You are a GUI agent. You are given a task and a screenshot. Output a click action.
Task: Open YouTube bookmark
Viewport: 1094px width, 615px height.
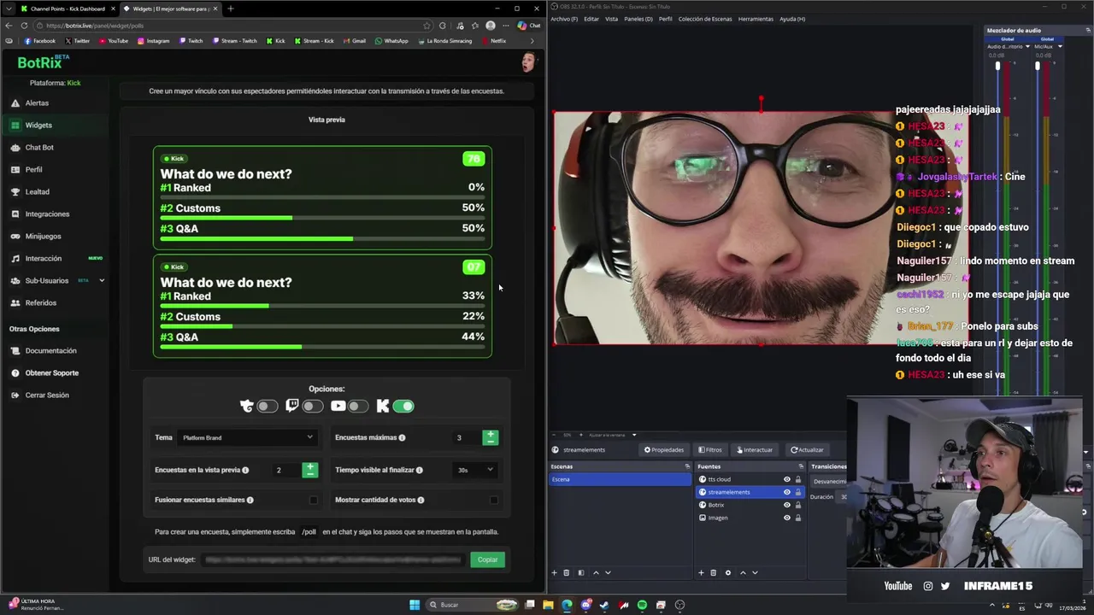click(x=114, y=41)
